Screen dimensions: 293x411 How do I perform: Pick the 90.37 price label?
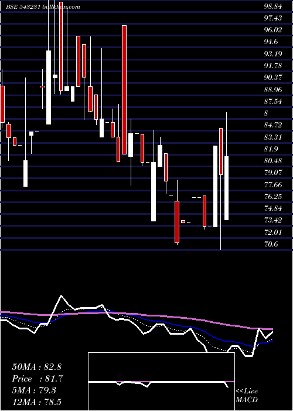273,78
